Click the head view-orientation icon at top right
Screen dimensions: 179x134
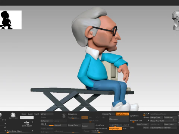click(176, 20)
